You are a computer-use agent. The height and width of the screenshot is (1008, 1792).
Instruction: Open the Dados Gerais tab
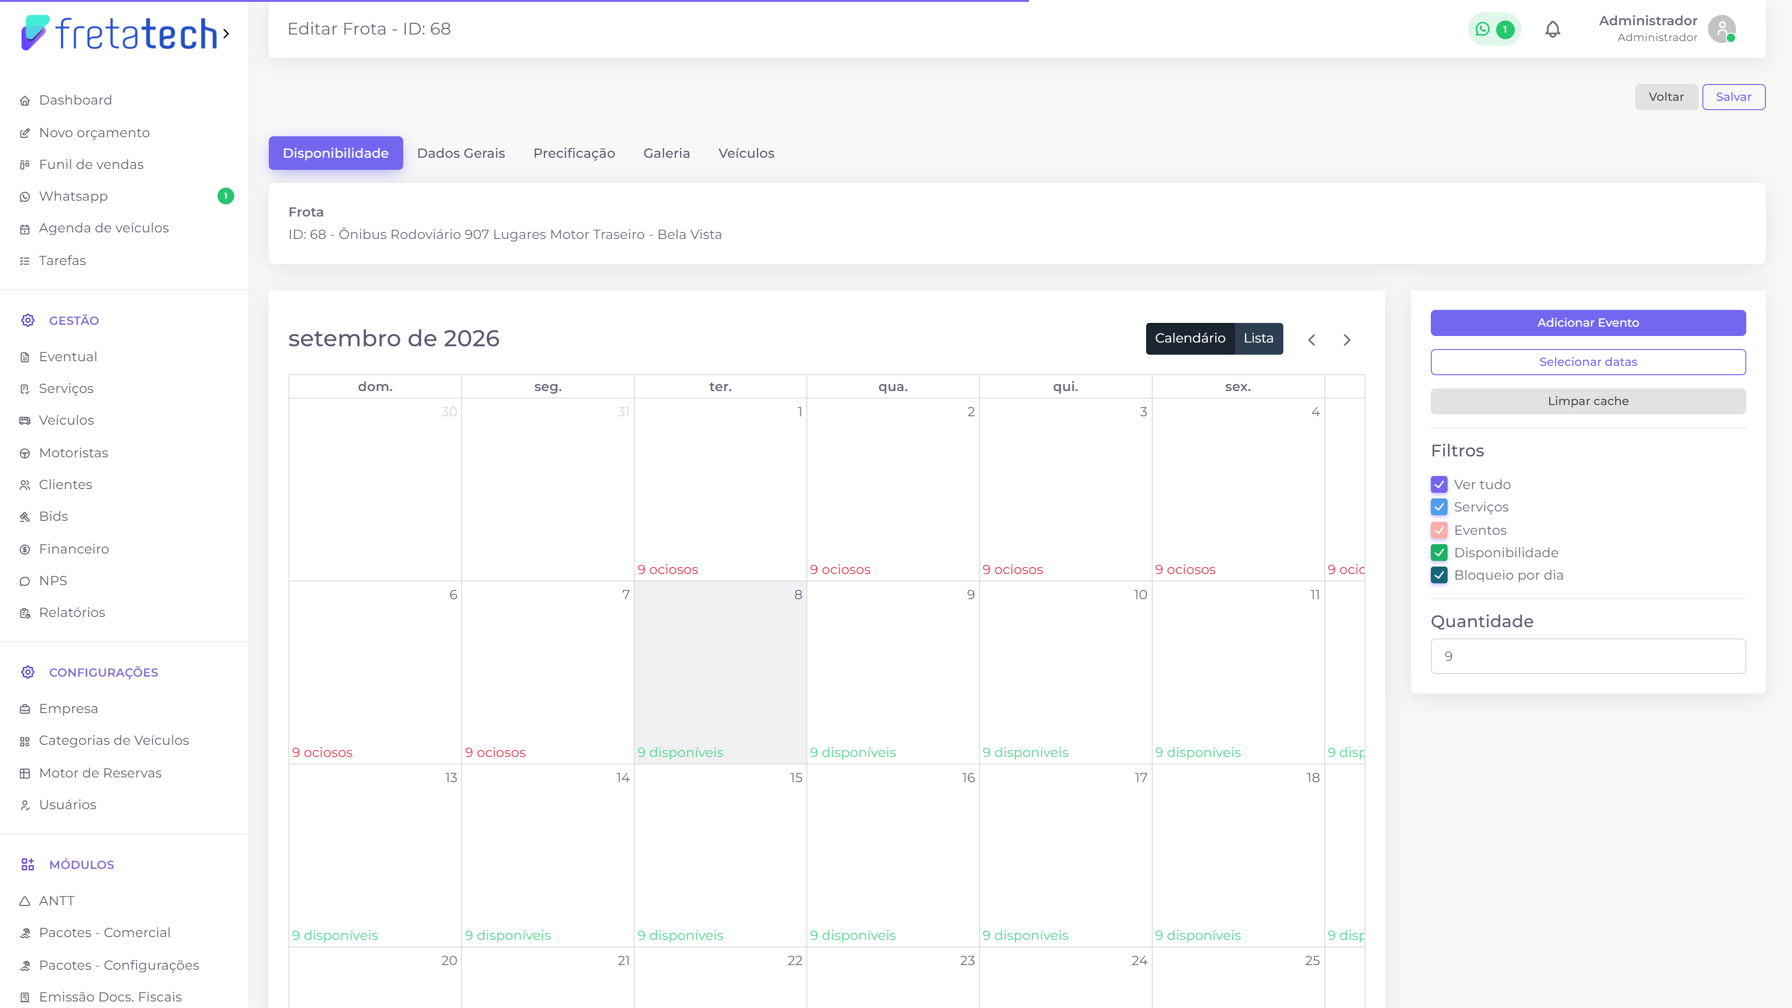pos(461,153)
